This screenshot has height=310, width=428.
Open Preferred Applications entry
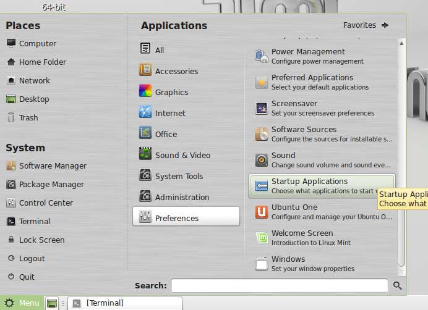(322, 82)
